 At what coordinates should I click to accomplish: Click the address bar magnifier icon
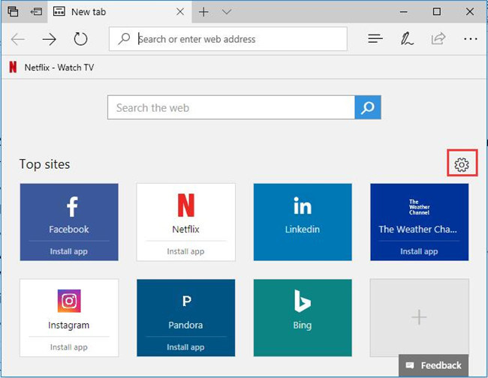pyautogui.click(x=124, y=39)
